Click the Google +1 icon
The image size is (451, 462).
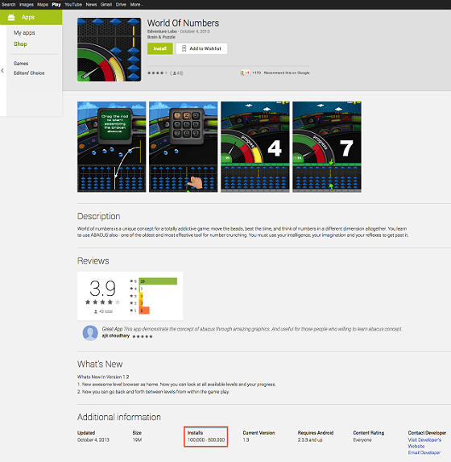point(245,73)
